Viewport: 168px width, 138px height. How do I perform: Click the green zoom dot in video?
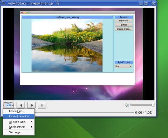28,13
